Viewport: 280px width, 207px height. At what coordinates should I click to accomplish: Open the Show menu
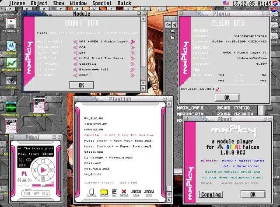click(59, 3)
